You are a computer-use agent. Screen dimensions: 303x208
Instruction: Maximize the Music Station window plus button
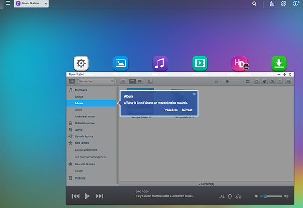(x=284, y=74)
